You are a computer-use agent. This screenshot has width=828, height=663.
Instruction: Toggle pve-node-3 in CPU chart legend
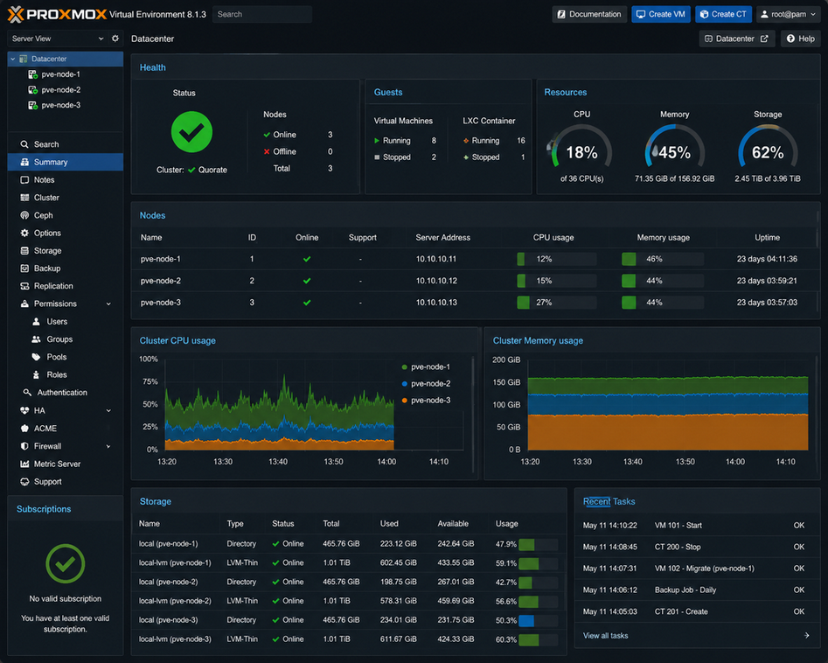(426, 401)
